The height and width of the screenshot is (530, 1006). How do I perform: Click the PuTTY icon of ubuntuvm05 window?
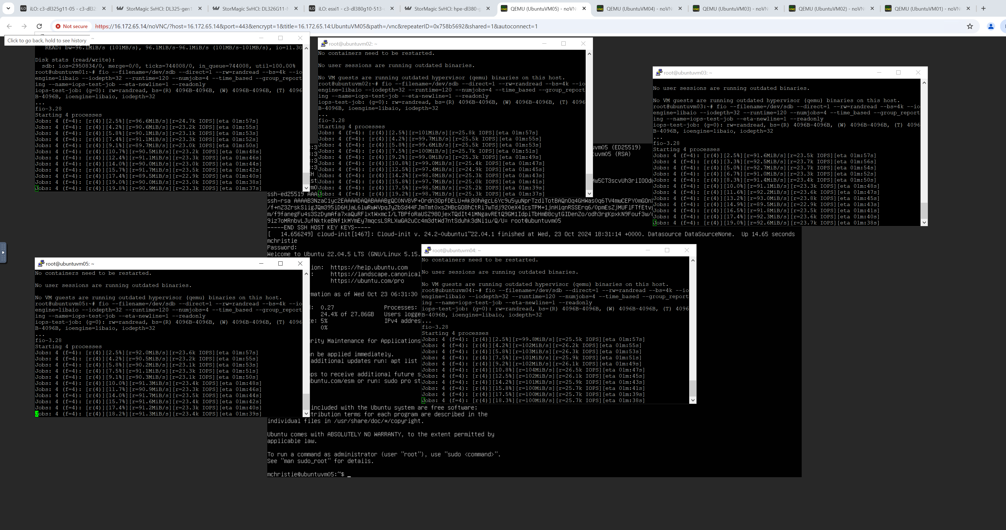[x=41, y=264]
